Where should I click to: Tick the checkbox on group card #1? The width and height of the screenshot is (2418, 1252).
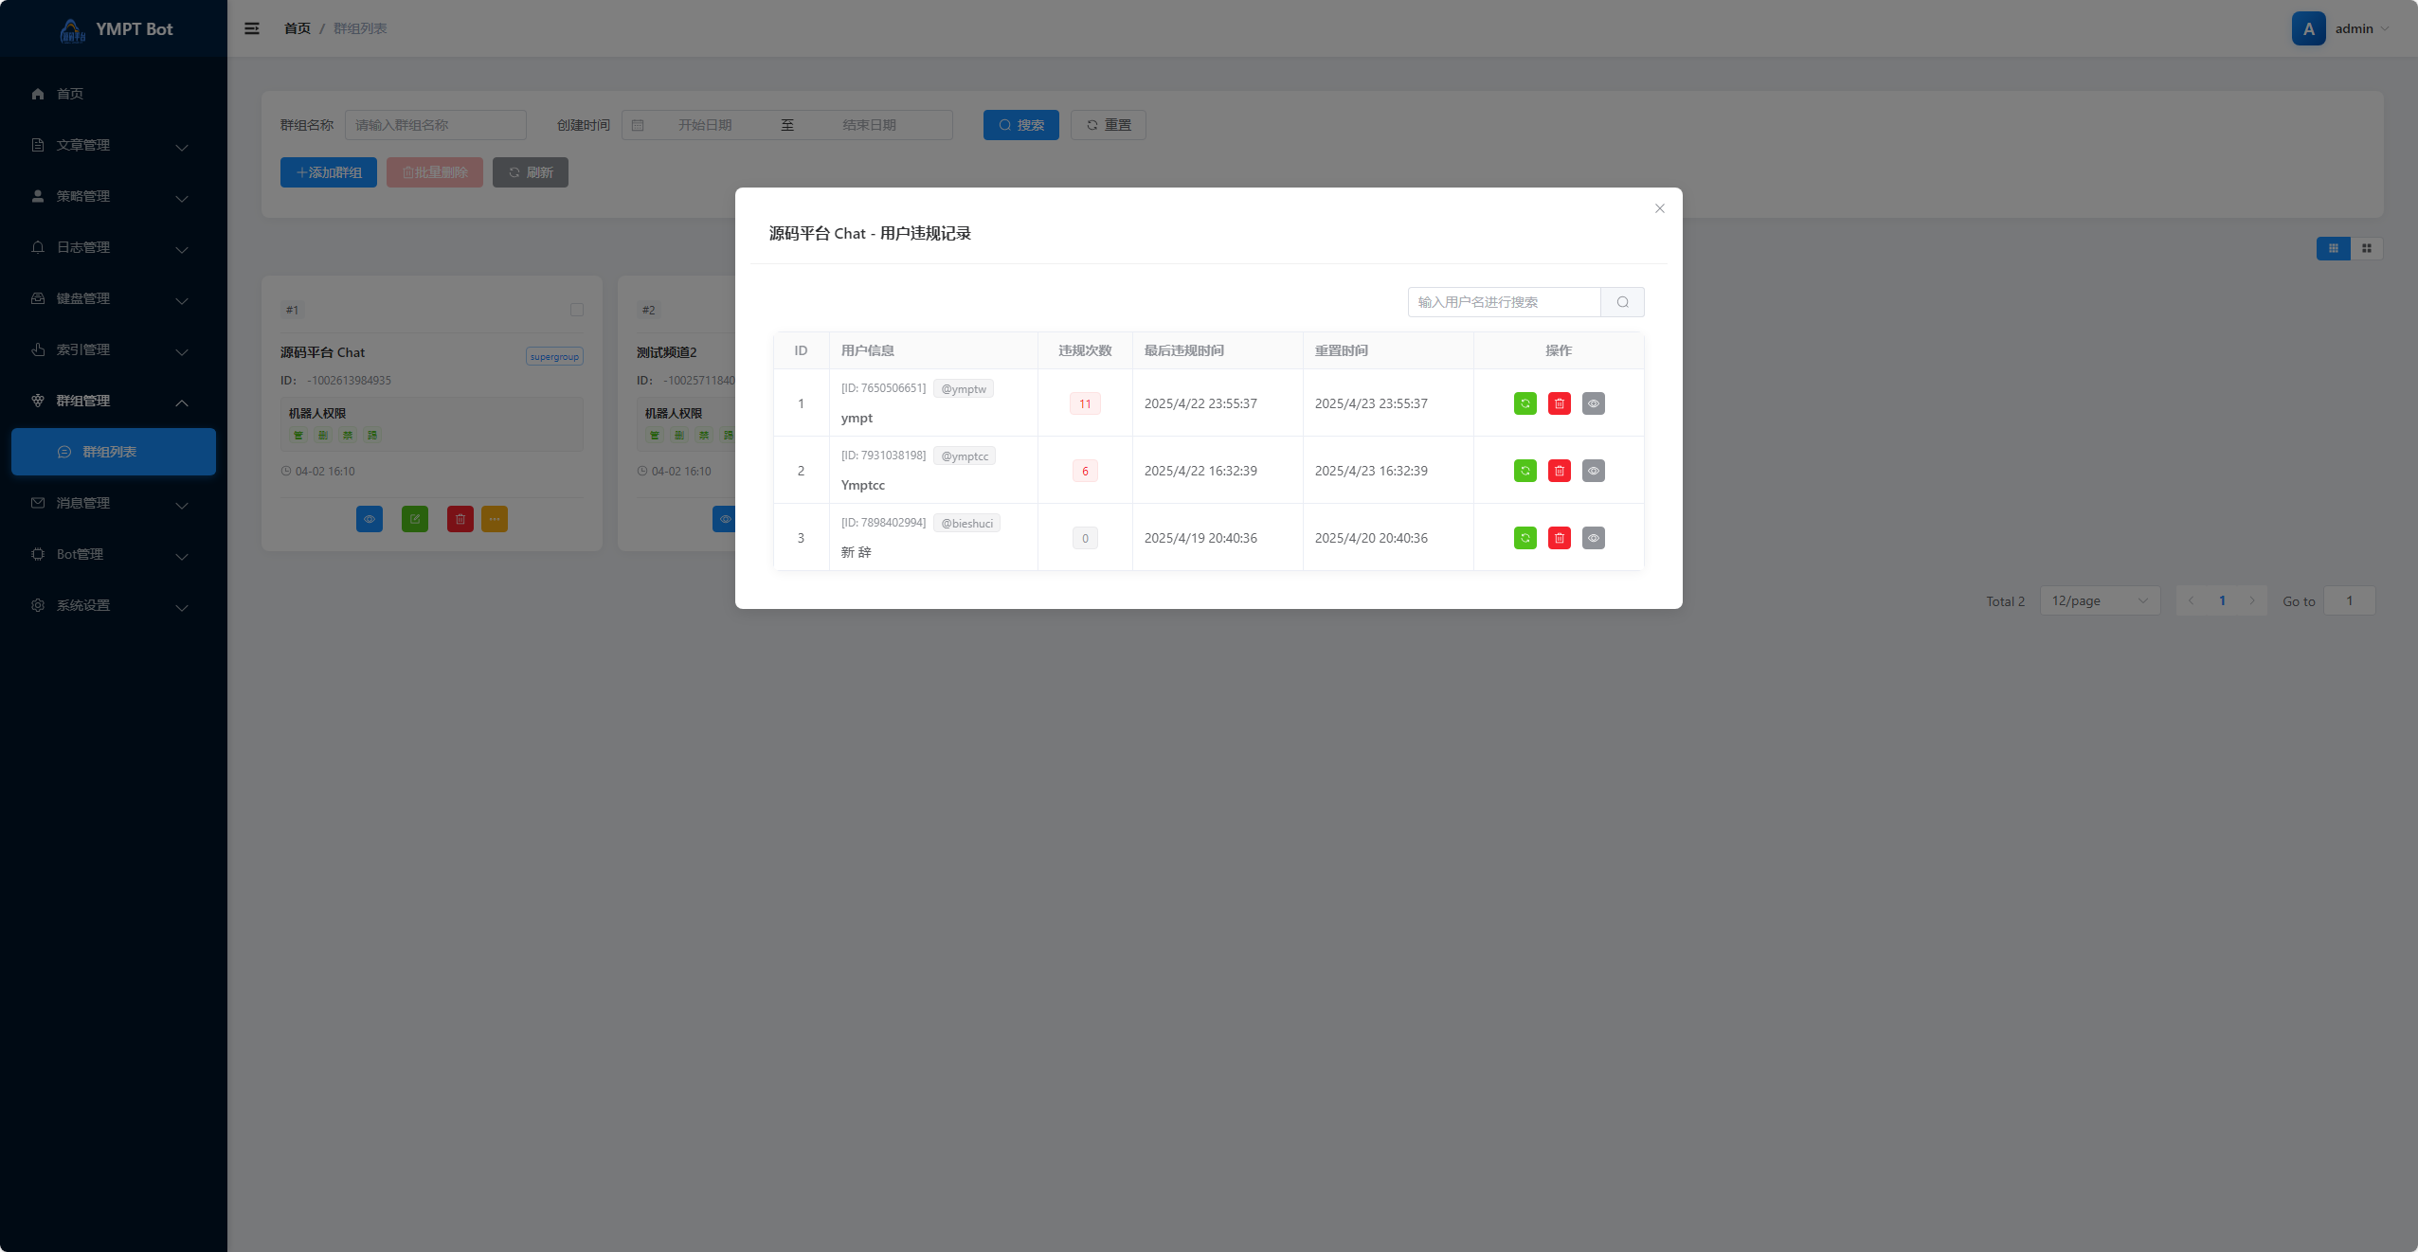[576, 310]
